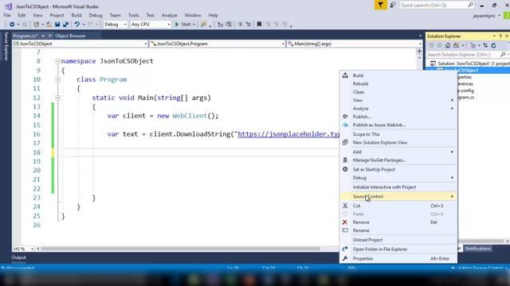
Task: Click the uncomment lines toolbar icon
Action: tap(249, 25)
